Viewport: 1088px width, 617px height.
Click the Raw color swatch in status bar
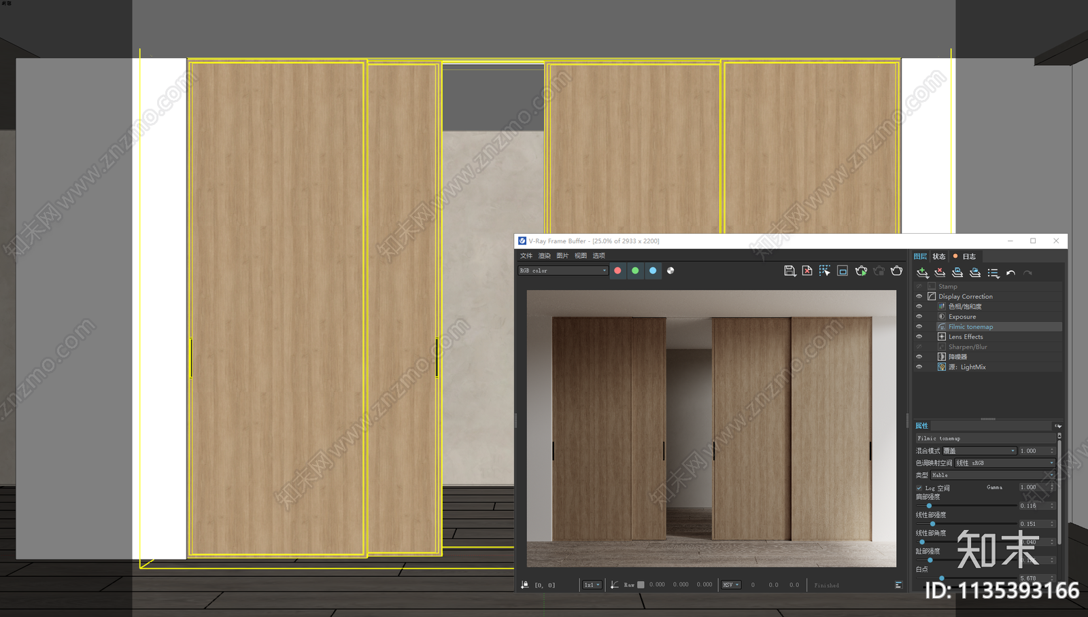pyautogui.click(x=641, y=584)
